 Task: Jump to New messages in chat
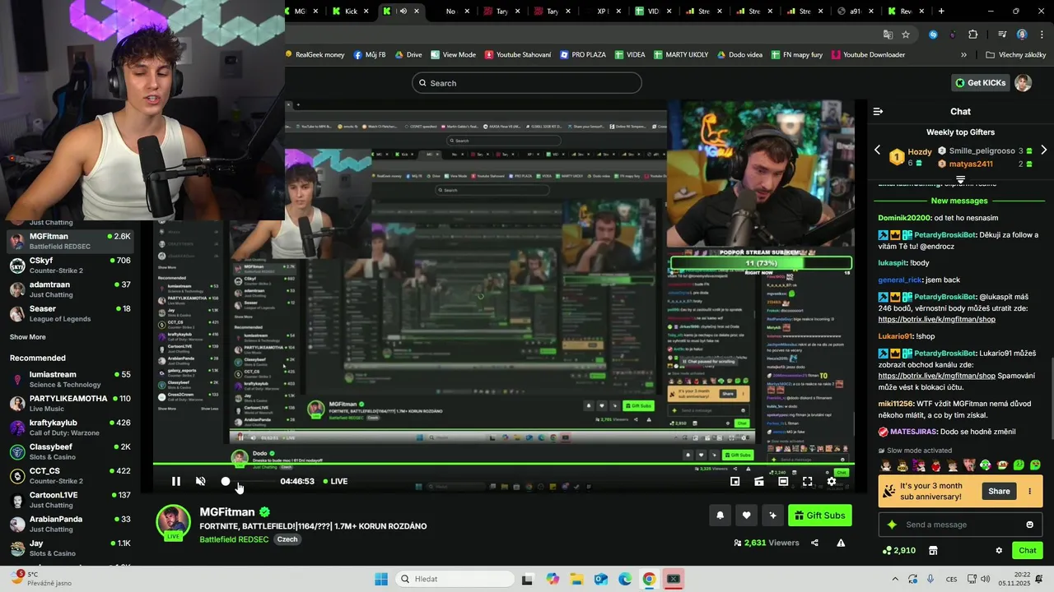click(959, 201)
